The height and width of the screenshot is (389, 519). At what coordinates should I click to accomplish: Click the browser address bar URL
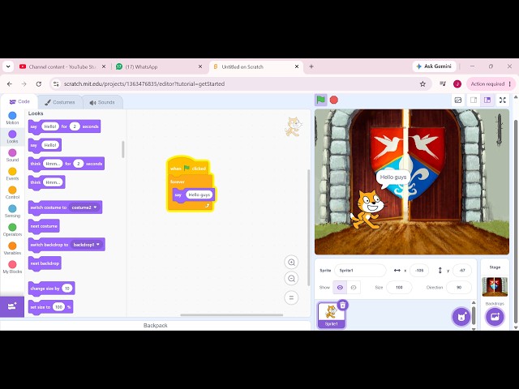[x=144, y=84]
